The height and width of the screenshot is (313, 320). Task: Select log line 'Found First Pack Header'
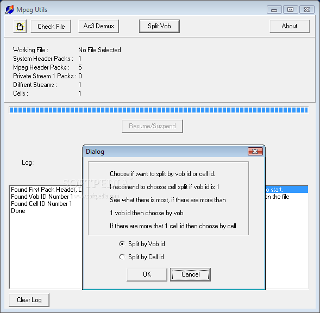(x=46, y=190)
